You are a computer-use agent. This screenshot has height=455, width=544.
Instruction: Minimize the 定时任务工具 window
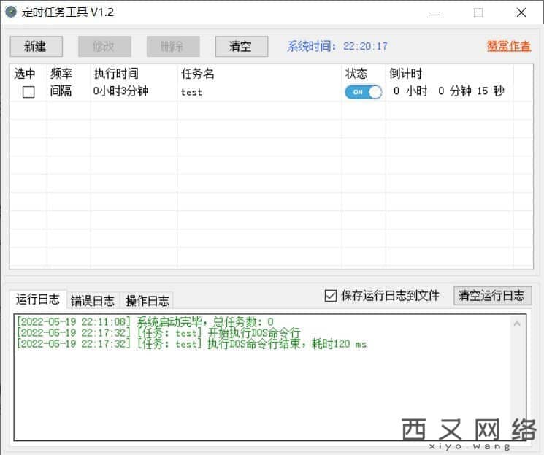[436, 12]
